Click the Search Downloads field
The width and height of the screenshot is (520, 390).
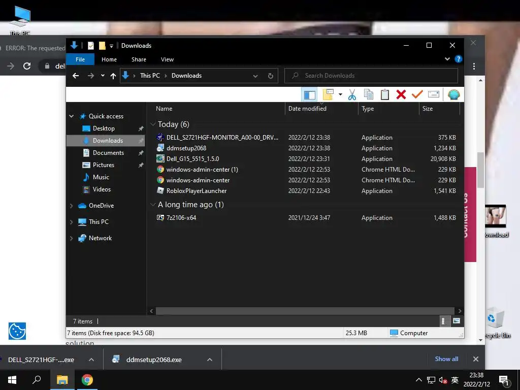[x=371, y=76]
